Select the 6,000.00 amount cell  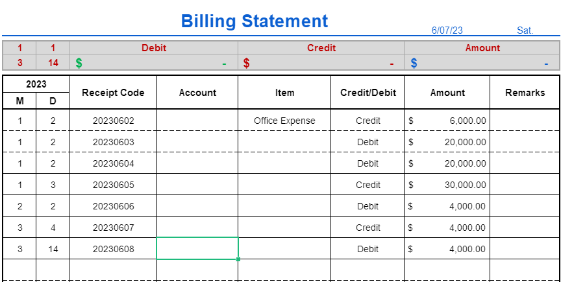447,121
